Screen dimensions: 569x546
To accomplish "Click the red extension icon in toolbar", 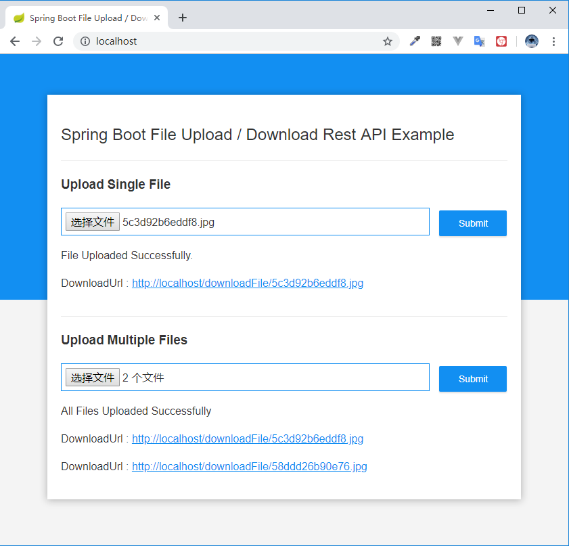I will click(x=501, y=41).
